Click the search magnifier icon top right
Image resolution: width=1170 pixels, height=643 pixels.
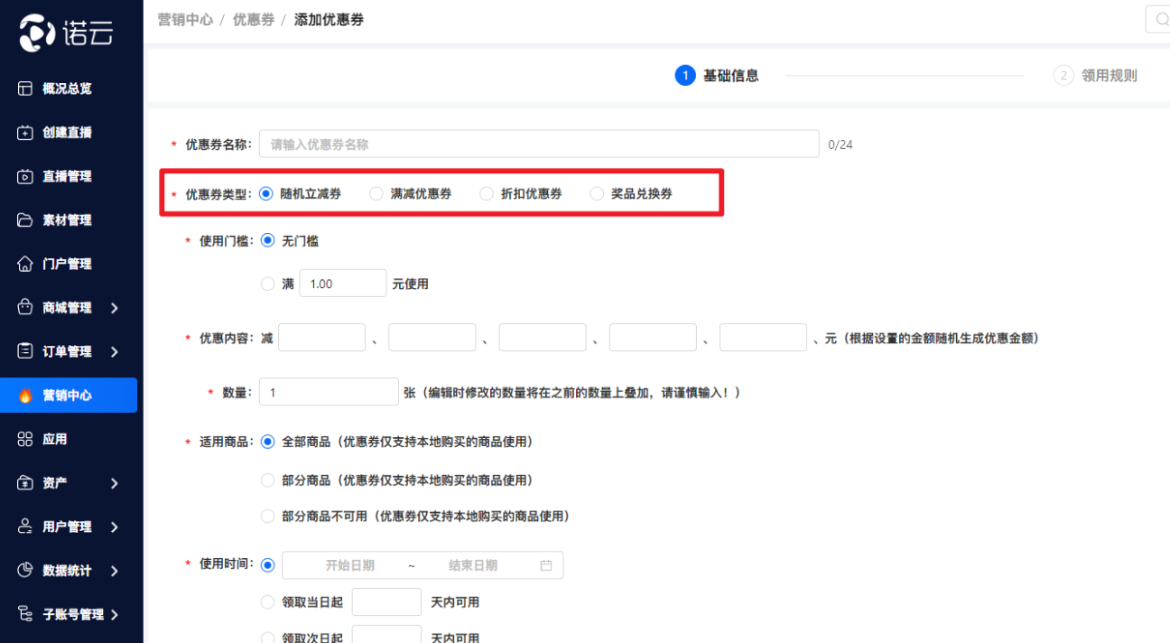click(x=1163, y=18)
